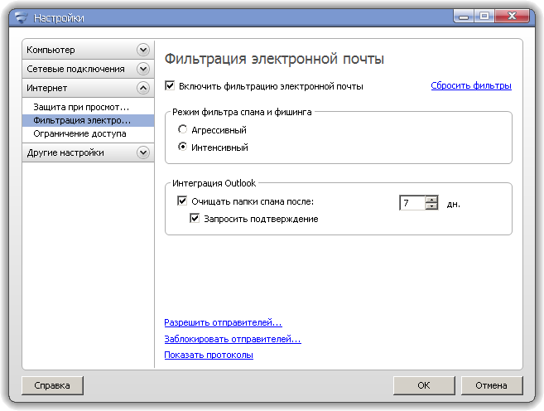Toggle Запросить подтверждение checkbox

[x=195, y=219]
